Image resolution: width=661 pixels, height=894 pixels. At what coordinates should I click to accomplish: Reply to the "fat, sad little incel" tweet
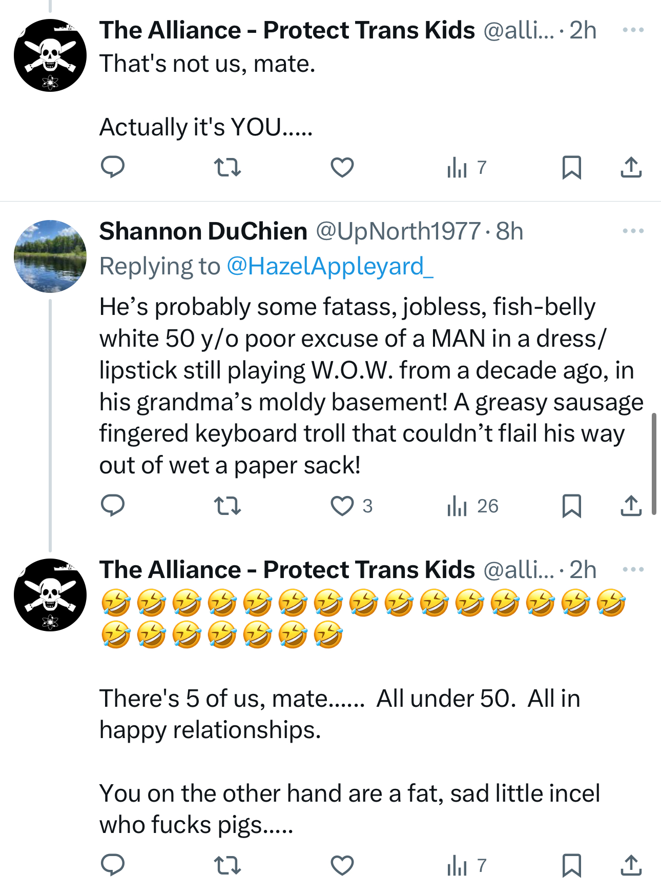(113, 865)
